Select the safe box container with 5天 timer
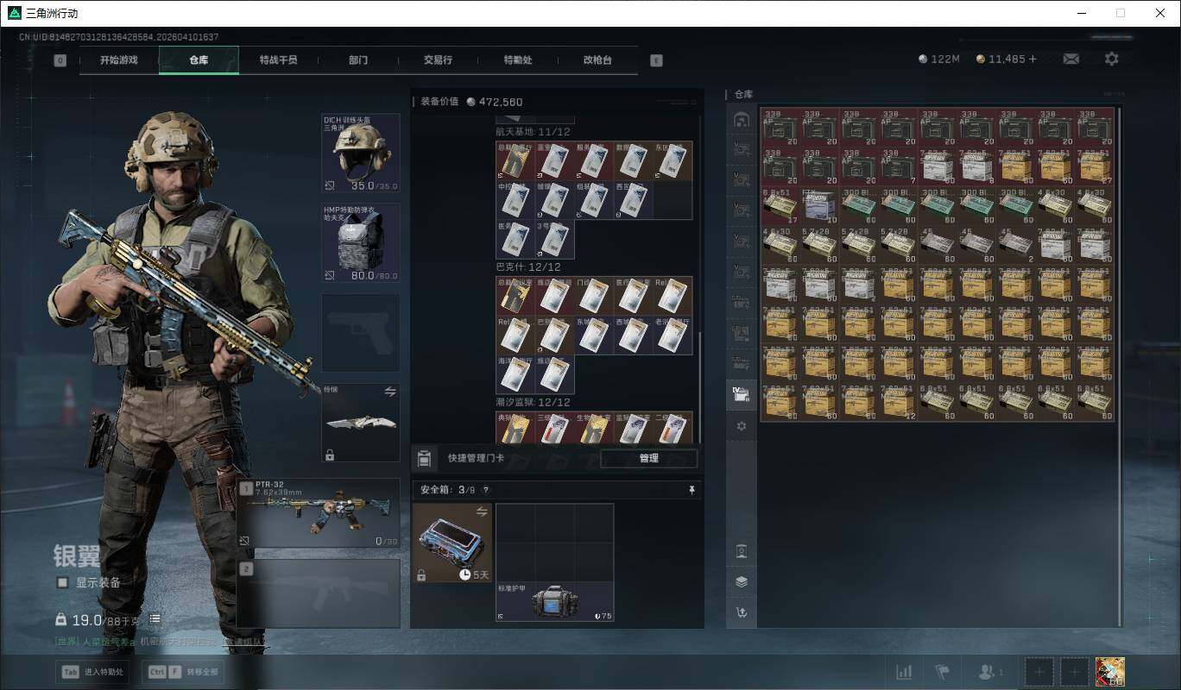 coord(452,543)
